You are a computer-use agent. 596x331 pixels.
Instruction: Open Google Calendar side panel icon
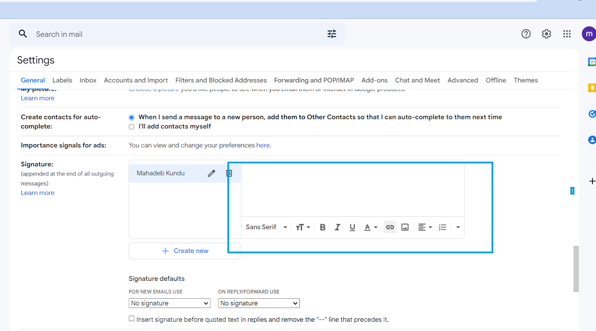click(x=592, y=62)
